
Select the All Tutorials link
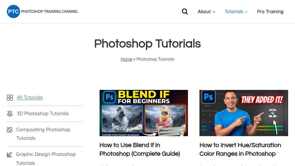pyautogui.click(x=30, y=97)
